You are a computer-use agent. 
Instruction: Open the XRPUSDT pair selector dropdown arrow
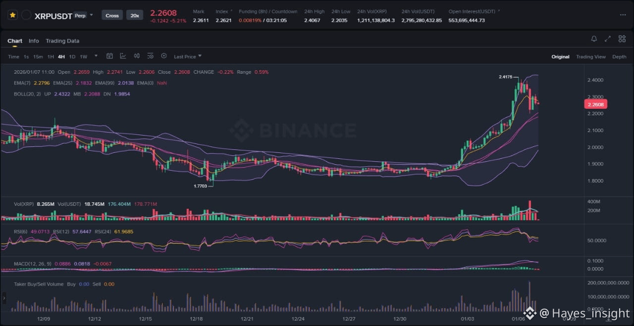91,15
